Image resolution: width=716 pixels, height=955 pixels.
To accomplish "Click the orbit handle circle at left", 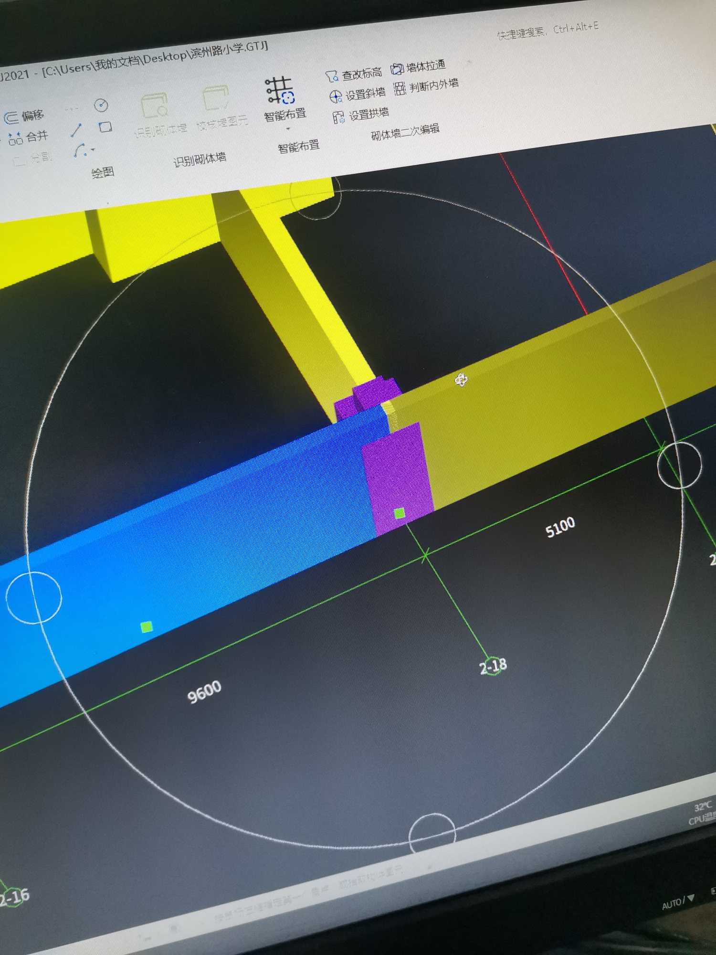I will point(33,597).
